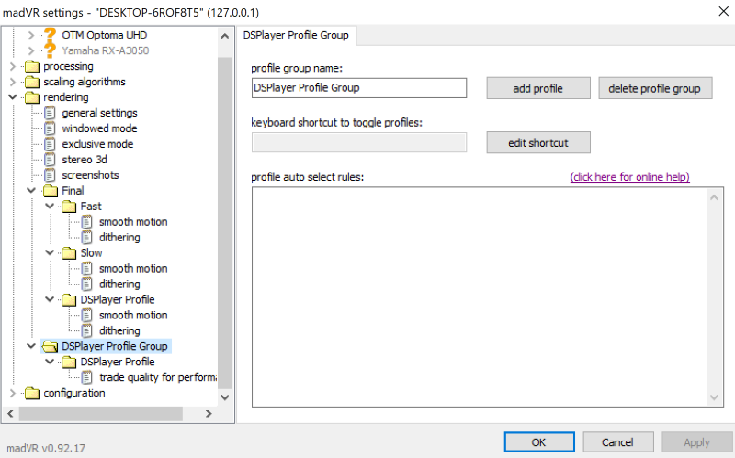Screen dimensions: 735x458
Task: Open the stereo 3d tree entry
Action: [x=85, y=159]
